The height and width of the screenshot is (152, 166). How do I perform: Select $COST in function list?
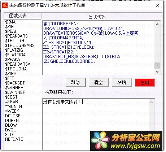[11, 97]
